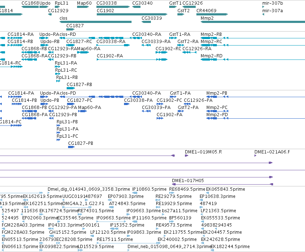The width and height of the screenshot is (305, 252).
Task: Click the CG1902-RA transcript label
Action: click(x=110, y=56)
